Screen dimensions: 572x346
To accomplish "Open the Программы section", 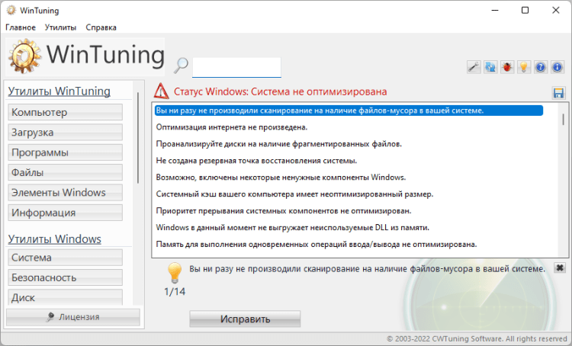I will 66,152.
